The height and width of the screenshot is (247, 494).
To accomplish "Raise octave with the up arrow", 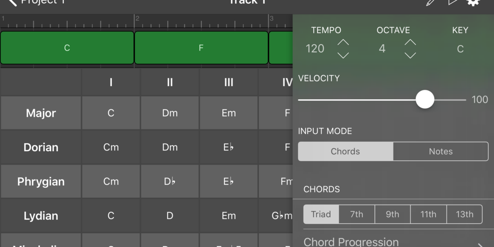I will (410, 42).
